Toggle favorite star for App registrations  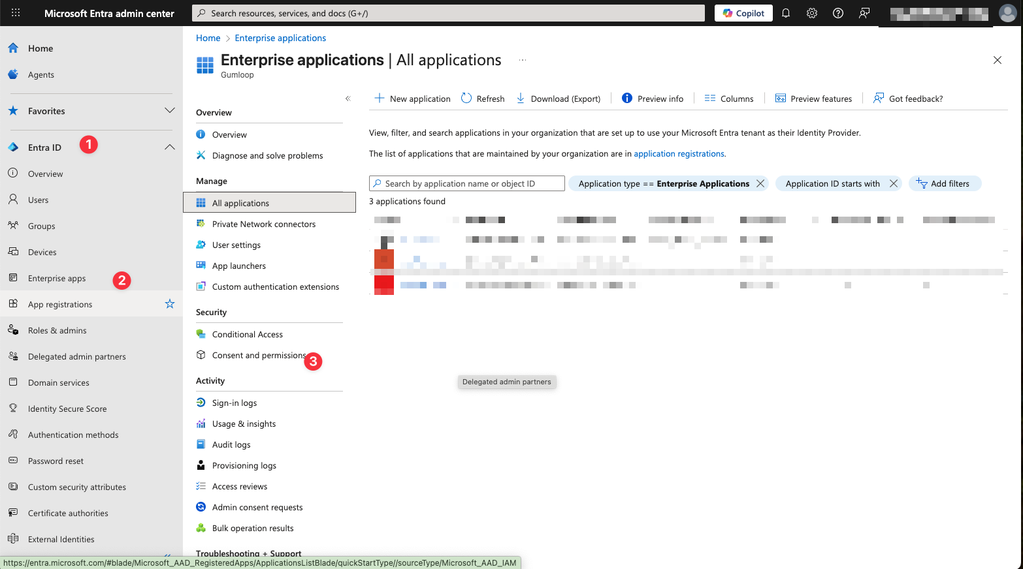[170, 304]
